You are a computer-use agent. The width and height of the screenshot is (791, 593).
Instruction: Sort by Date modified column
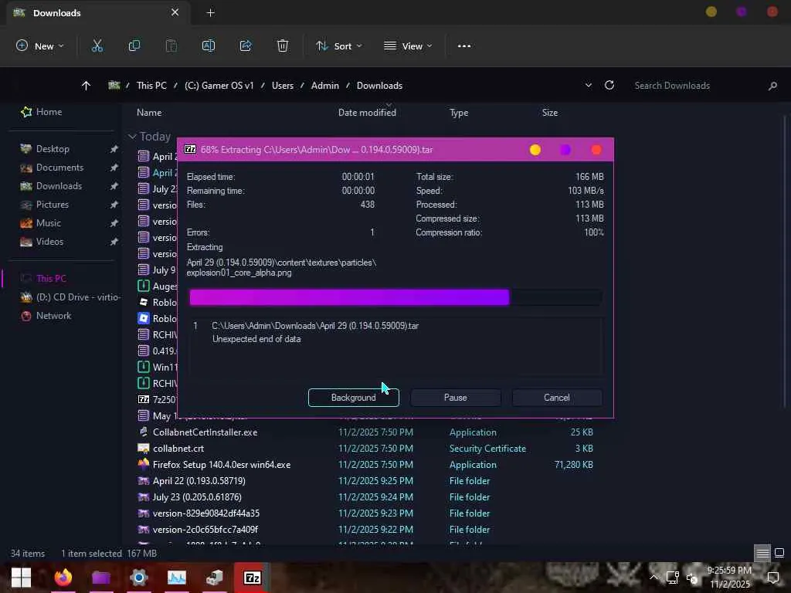point(367,113)
